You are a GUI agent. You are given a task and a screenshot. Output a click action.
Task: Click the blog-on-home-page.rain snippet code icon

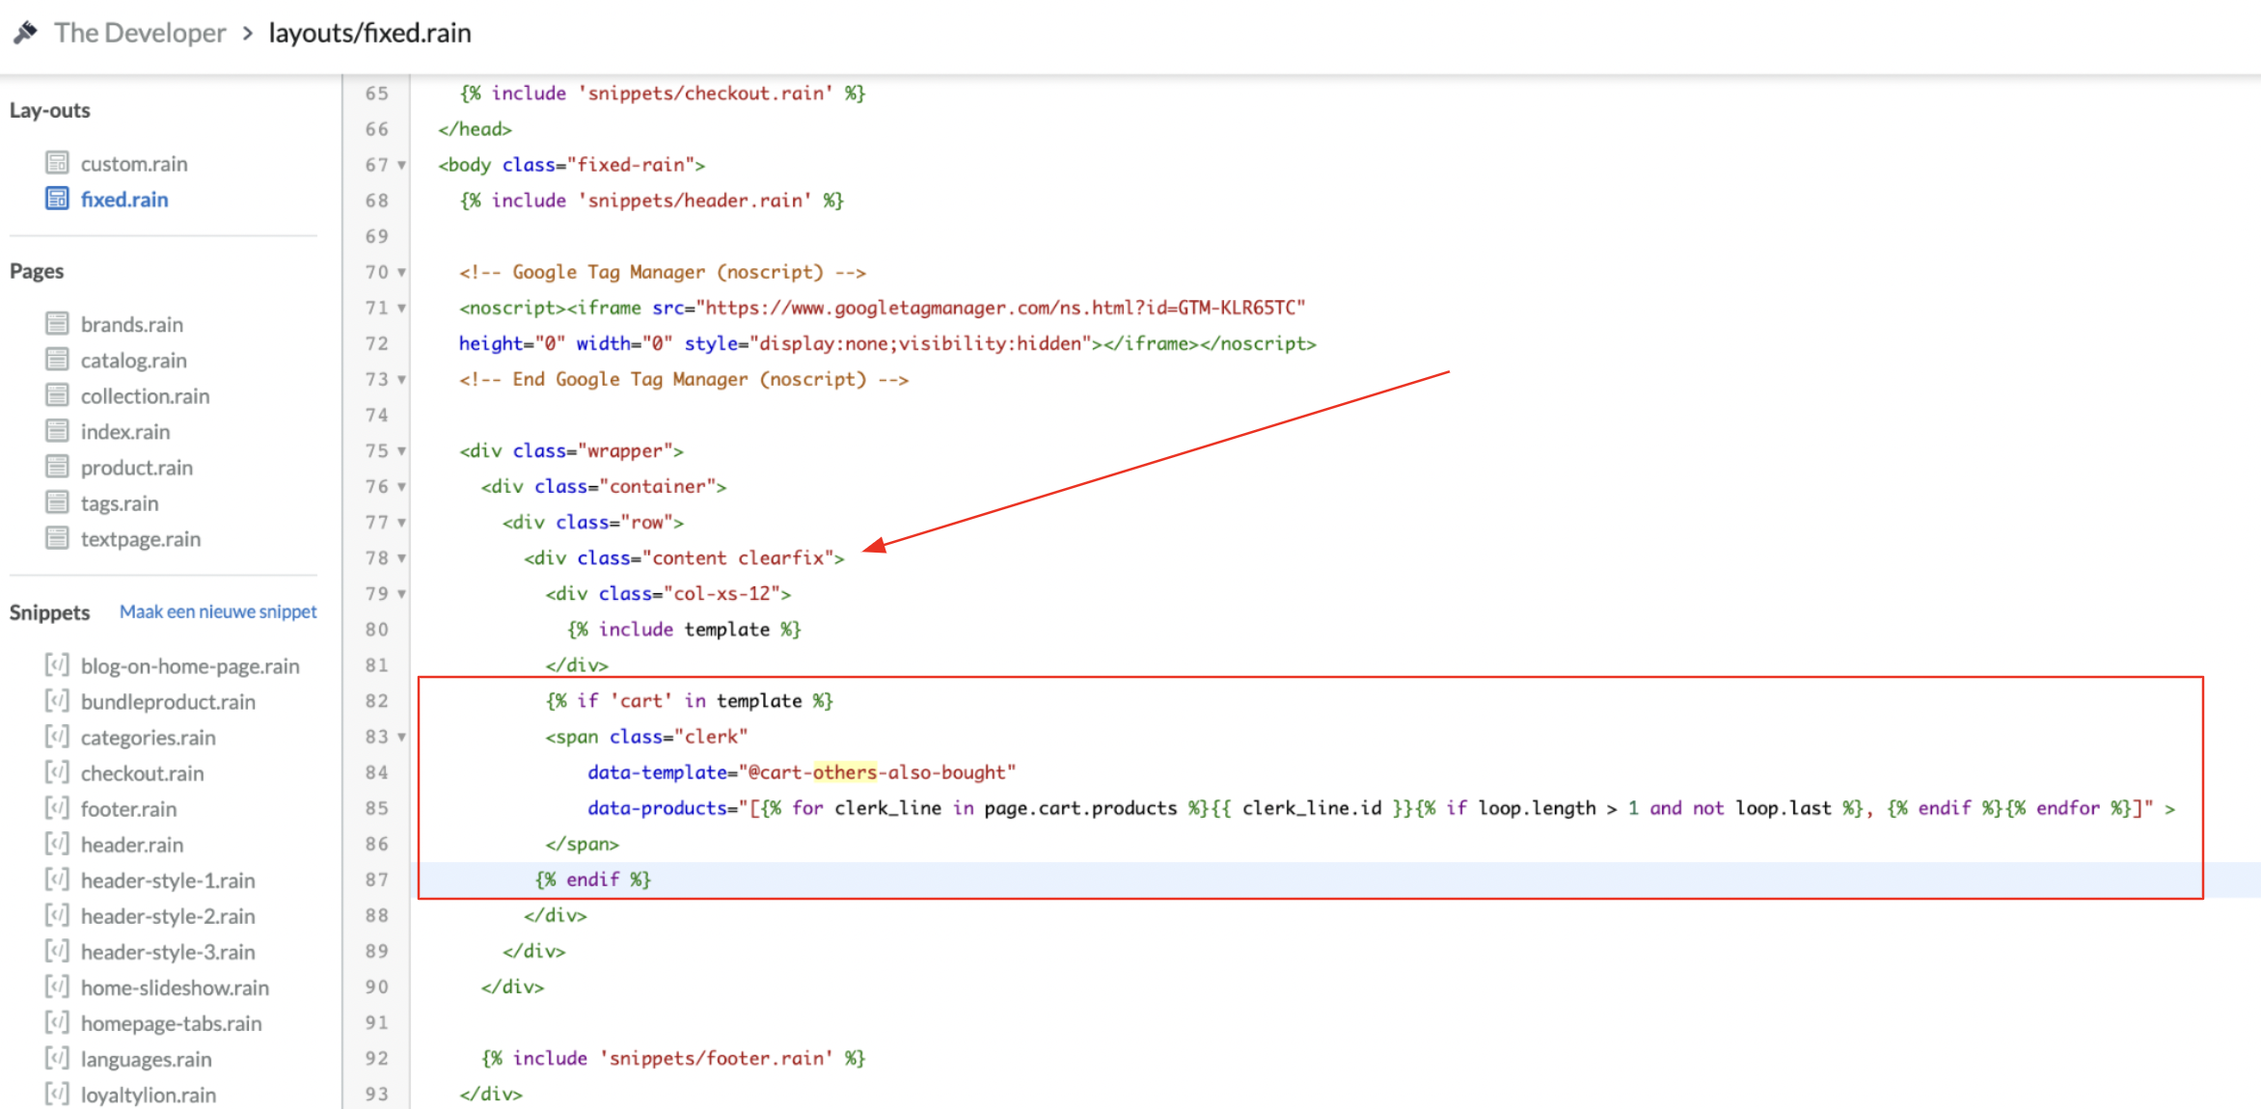click(58, 665)
